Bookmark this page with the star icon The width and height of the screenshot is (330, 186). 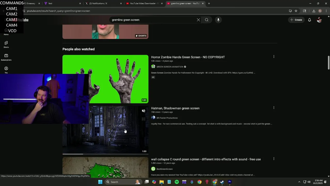296,11
